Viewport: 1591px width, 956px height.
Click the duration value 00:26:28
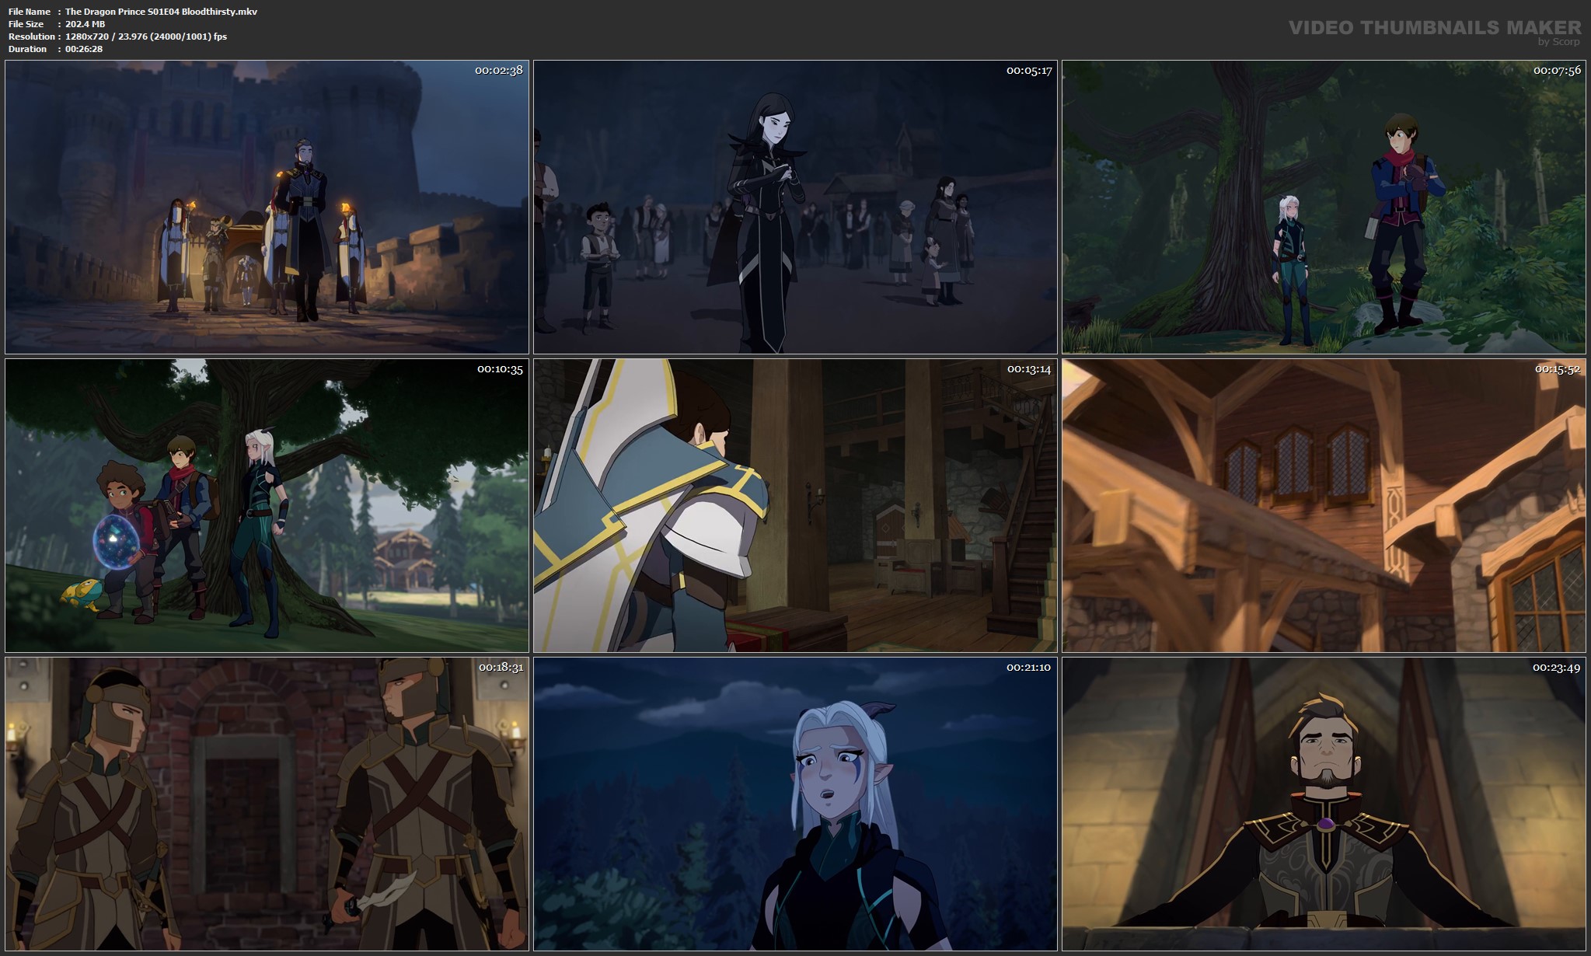(x=84, y=49)
